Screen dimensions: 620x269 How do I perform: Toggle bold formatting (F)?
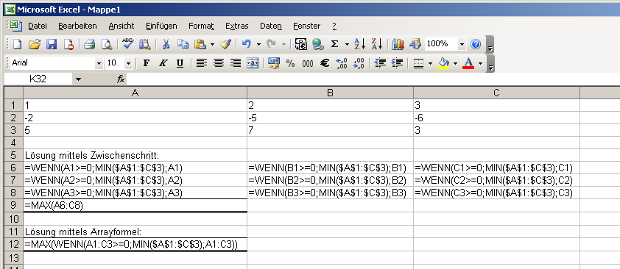(x=146, y=63)
